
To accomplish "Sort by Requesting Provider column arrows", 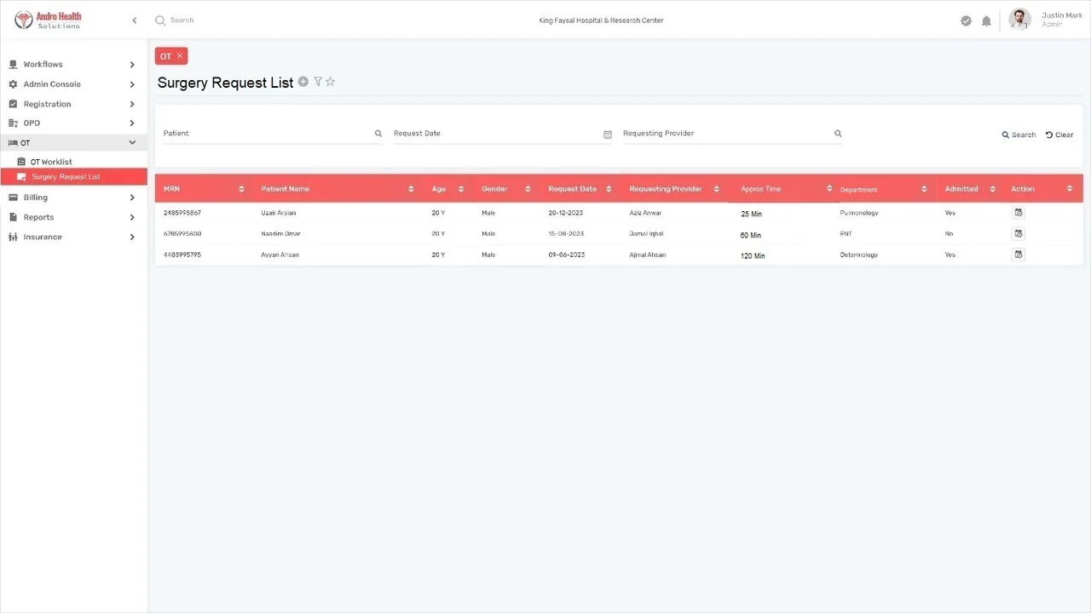I will (717, 189).
